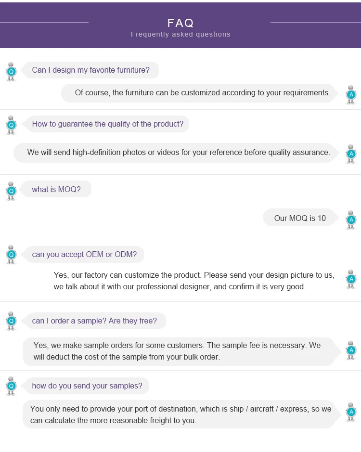Click the Q icon beside furniture design question
361x452 pixels.
point(12,71)
